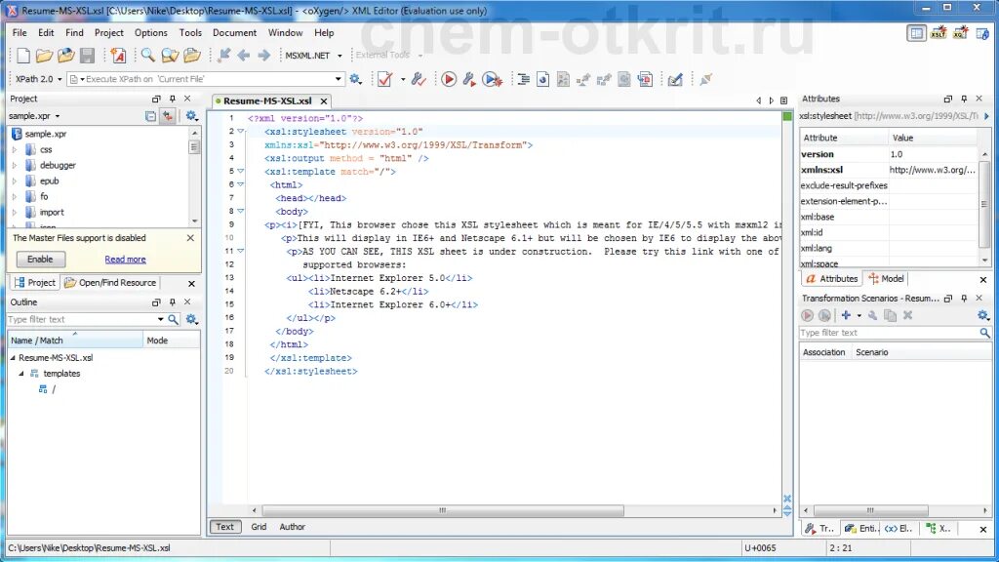Click Outline filter search magnifier

(173, 319)
